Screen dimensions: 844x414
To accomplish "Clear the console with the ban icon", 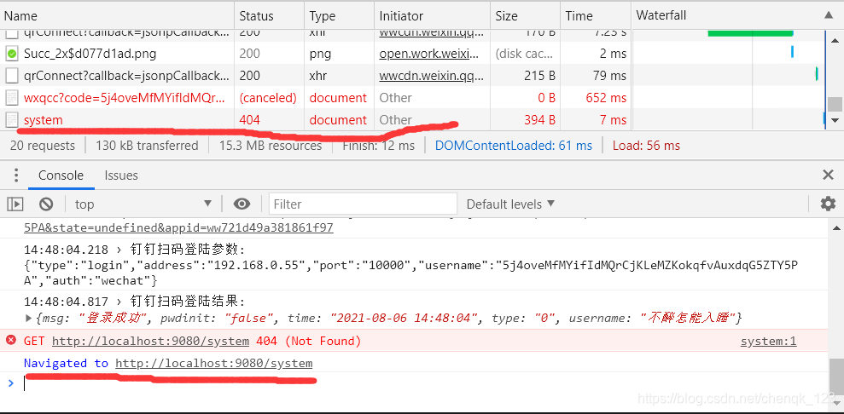I will pyautogui.click(x=46, y=204).
